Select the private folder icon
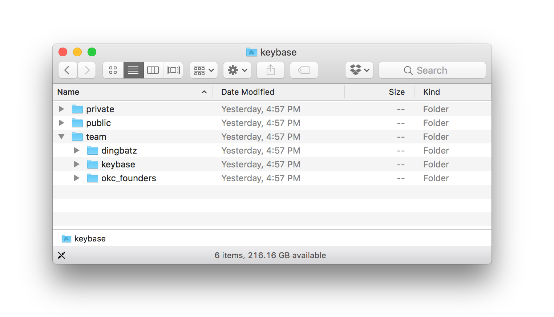 tap(77, 109)
